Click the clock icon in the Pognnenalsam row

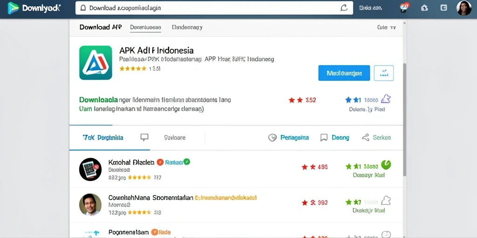(386, 234)
